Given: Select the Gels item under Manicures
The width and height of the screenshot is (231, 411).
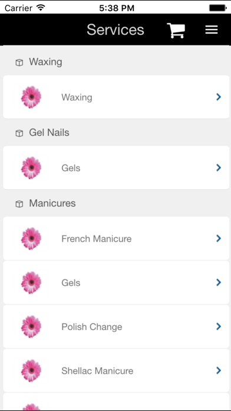Looking at the screenshot, I should 116,282.
